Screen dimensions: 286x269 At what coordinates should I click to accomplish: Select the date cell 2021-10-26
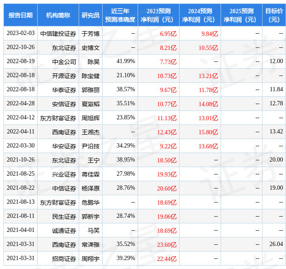pyautogui.click(x=21, y=160)
